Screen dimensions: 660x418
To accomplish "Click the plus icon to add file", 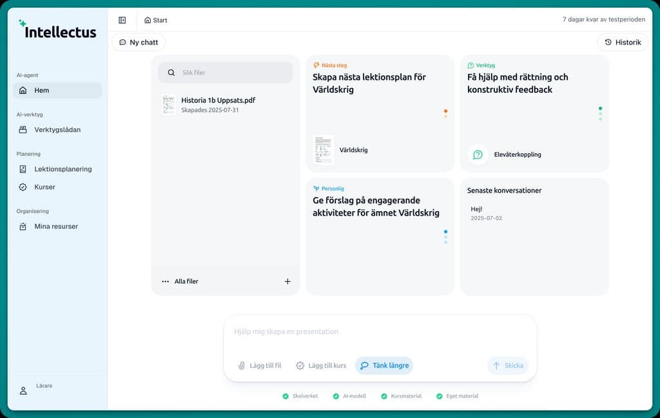I will point(287,281).
